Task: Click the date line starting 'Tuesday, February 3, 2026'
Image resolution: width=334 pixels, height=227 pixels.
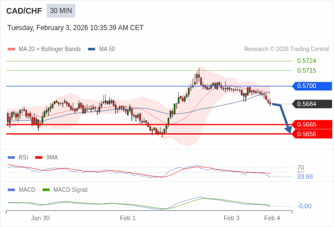Action: (x=75, y=28)
